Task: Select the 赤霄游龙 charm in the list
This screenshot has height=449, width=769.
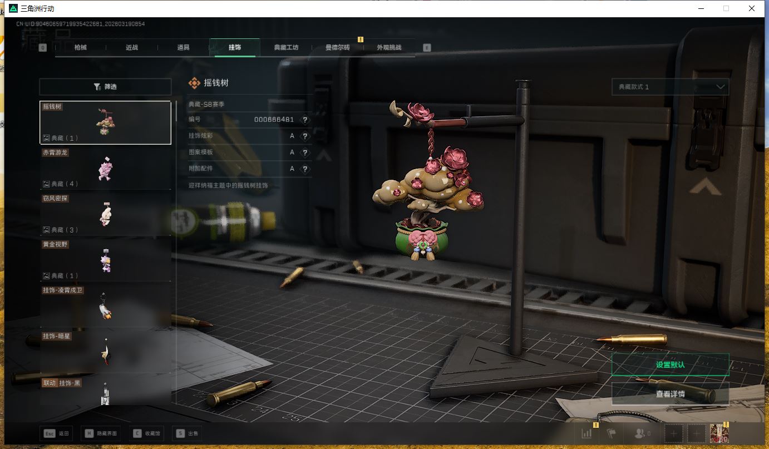Action: point(105,168)
